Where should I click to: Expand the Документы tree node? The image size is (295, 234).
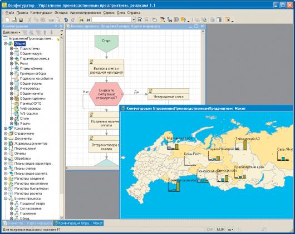6,139
